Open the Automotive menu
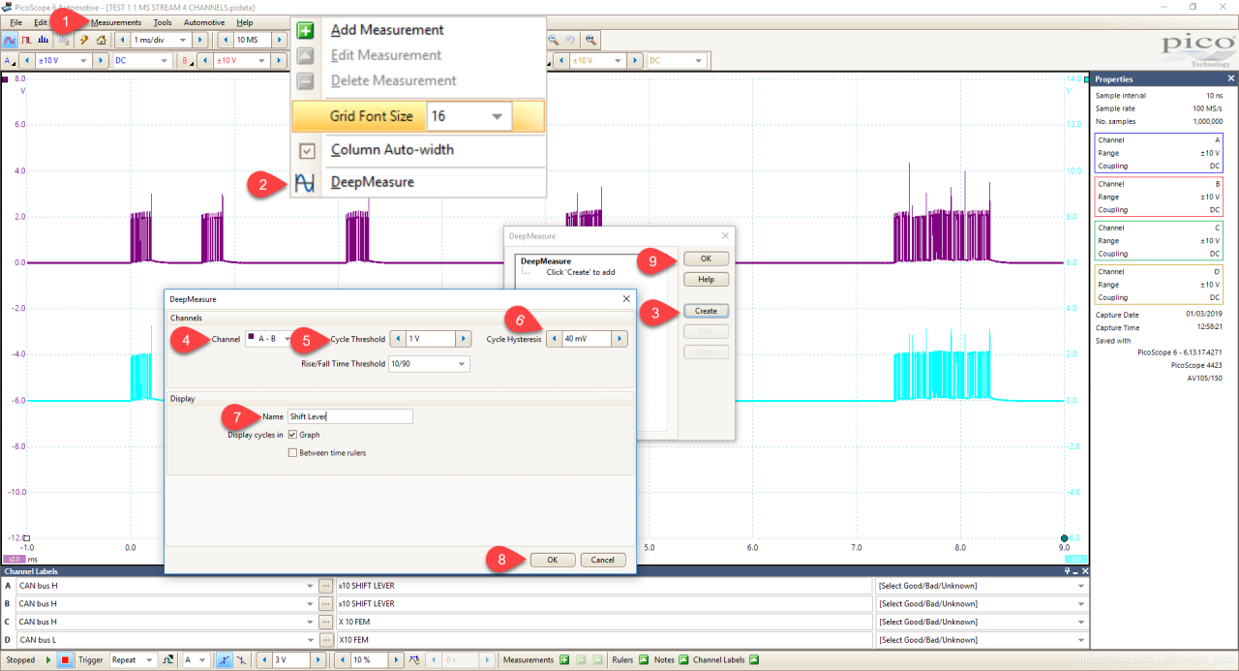Screen dimensions: 1239x671 [204, 22]
